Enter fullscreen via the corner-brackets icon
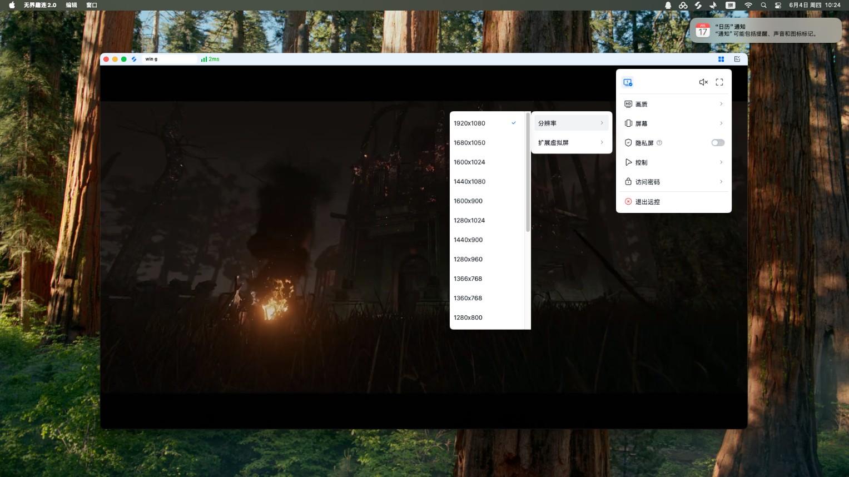The width and height of the screenshot is (849, 477). pos(719,82)
